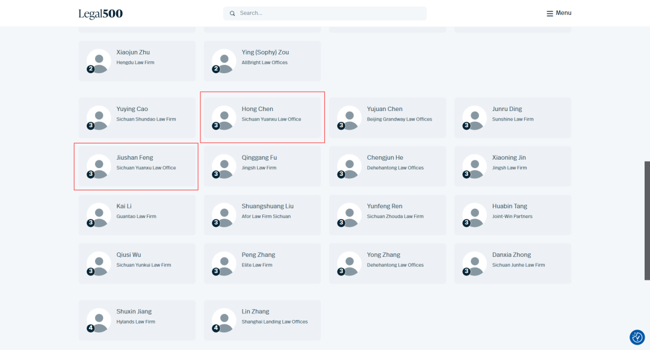Click Yuying Cao's avatar thumbnail
The height and width of the screenshot is (350, 650).
[99, 118]
